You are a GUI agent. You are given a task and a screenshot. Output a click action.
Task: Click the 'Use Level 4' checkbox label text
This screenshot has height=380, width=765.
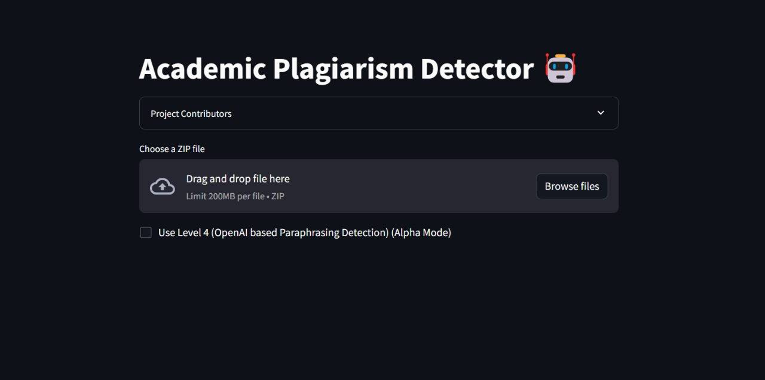305,233
